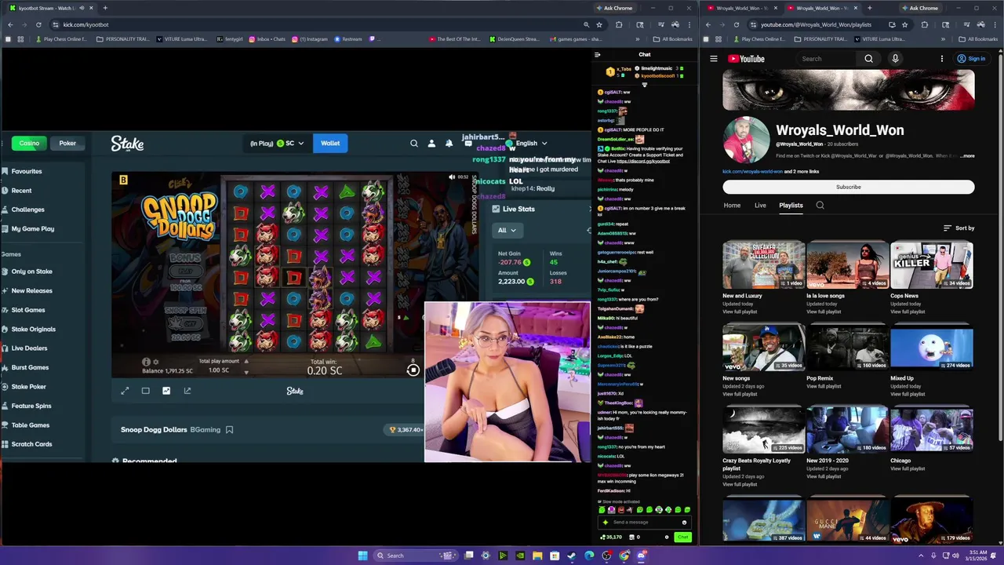The width and height of the screenshot is (1004, 565).
Task: Search within Wroyals_World_Won channel icon
Action: [820, 206]
